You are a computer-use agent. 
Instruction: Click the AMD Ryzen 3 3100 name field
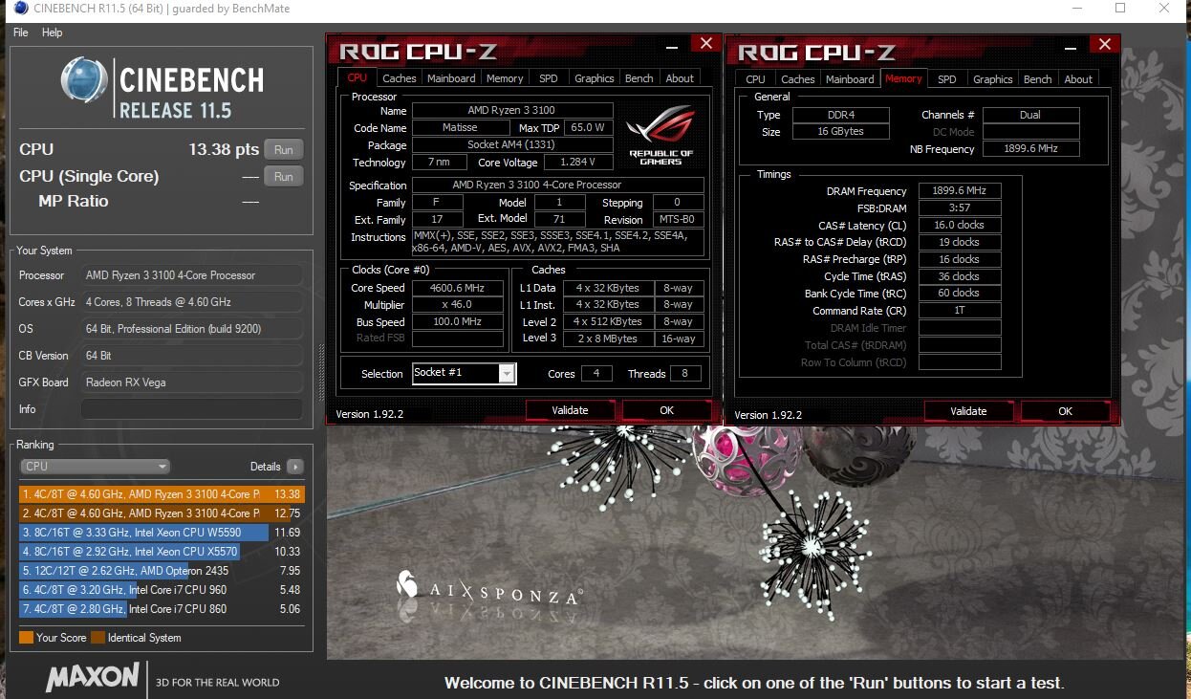point(511,111)
